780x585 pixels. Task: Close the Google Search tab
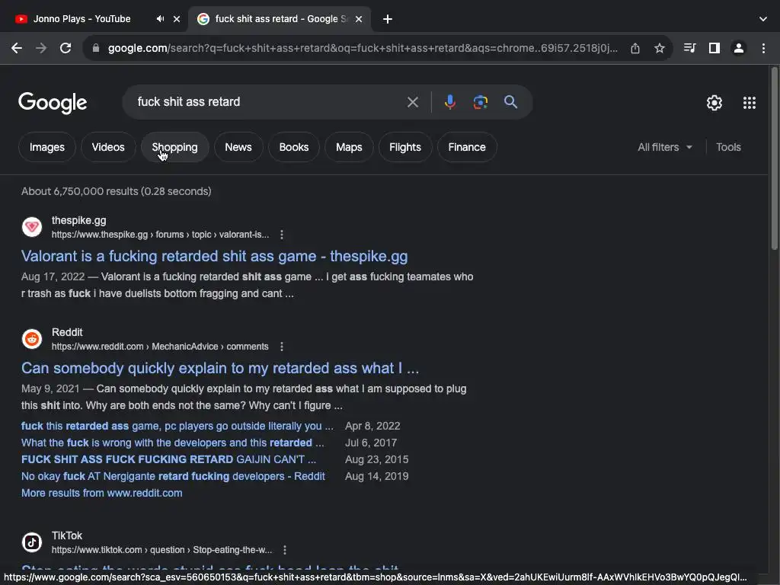tap(359, 19)
